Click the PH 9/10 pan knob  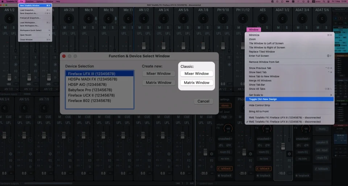[223, 18]
